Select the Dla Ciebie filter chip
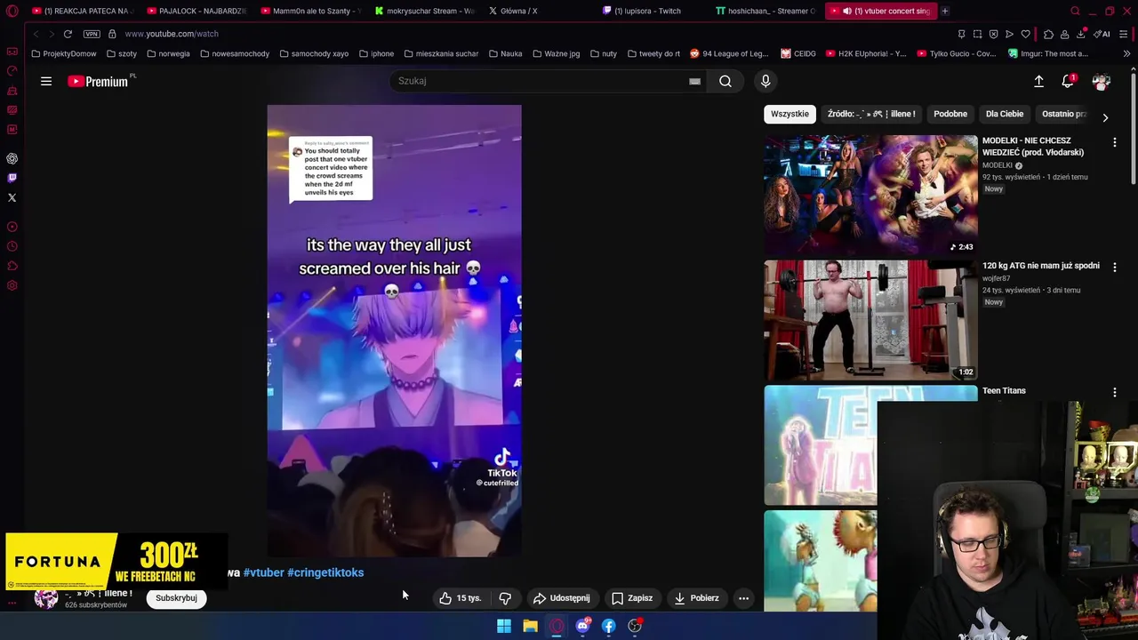 [x=1005, y=114]
